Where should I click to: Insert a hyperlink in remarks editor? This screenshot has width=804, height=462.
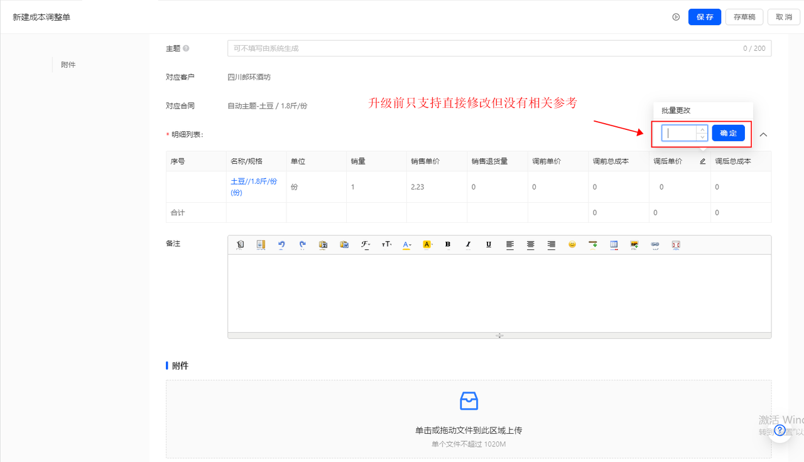[655, 245]
